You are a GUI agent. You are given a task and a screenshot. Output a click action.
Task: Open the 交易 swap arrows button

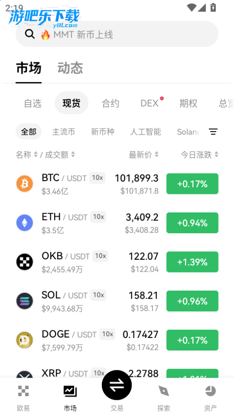tap(117, 385)
